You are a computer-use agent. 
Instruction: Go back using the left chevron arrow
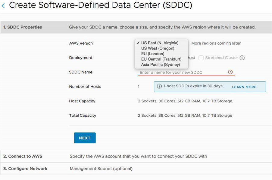coord(3,6)
